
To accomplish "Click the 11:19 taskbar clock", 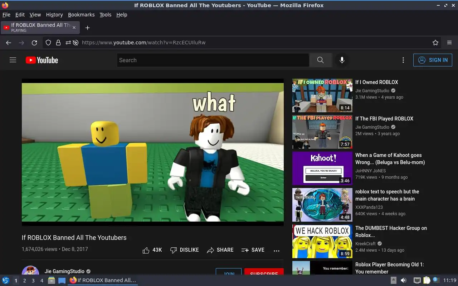I will (450, 280).
